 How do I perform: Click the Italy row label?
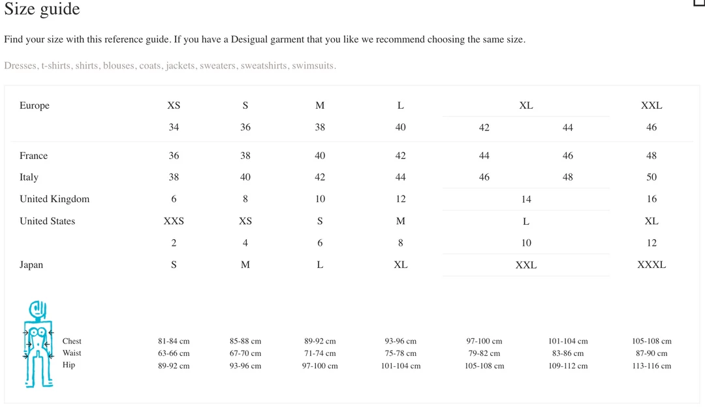coord(29,177)
